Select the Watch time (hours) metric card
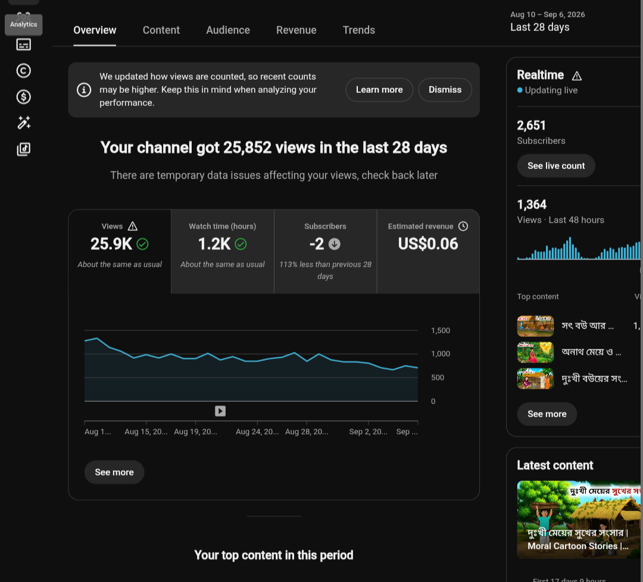Image resolution: width=643 pixels, height=582 pixels. [223, 252]
